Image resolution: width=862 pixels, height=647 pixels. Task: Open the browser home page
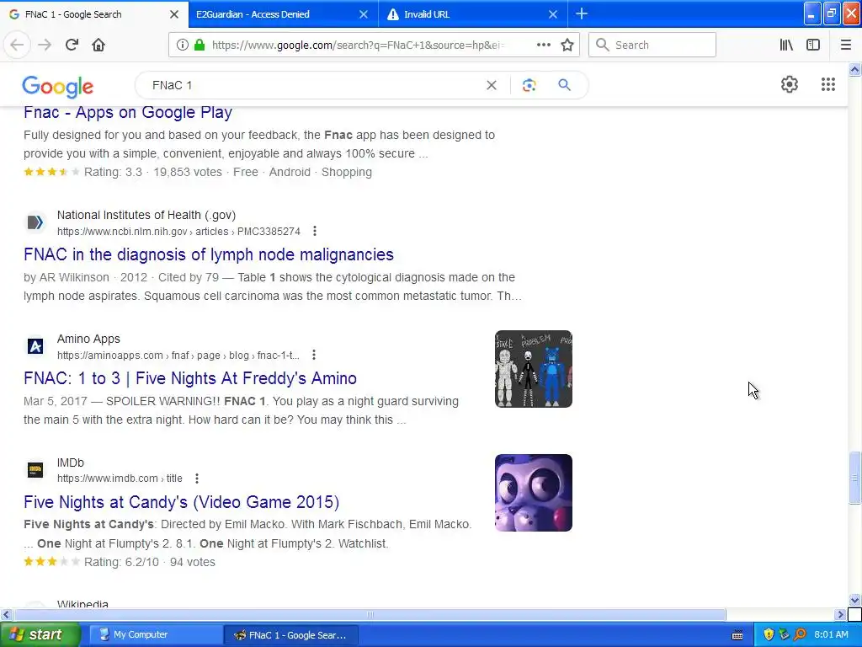point(98,45)
